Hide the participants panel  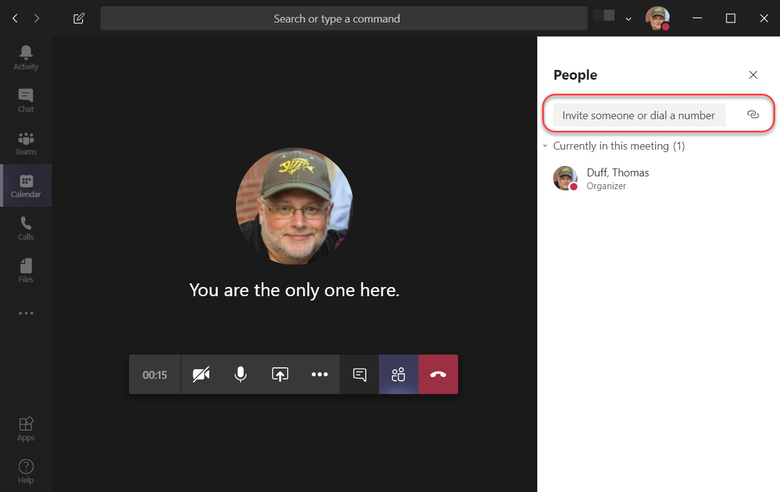click(x=399, y=374)
